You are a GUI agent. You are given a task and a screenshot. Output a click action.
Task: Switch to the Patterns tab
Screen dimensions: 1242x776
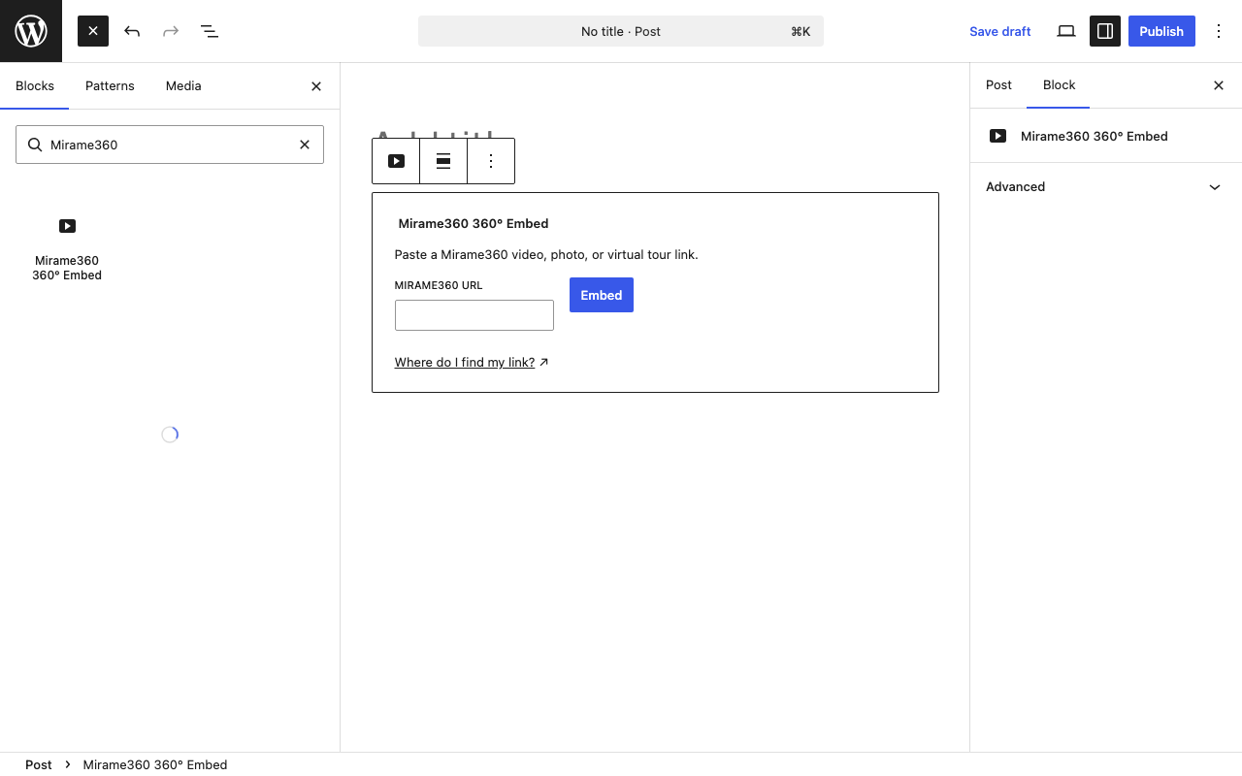[110, 85]
